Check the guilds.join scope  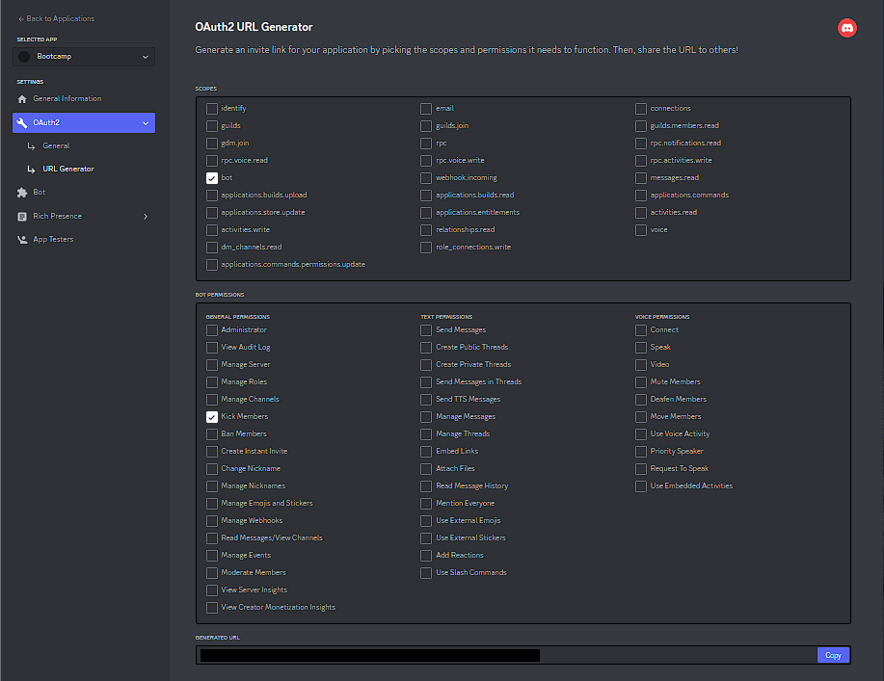coord(426,126)
